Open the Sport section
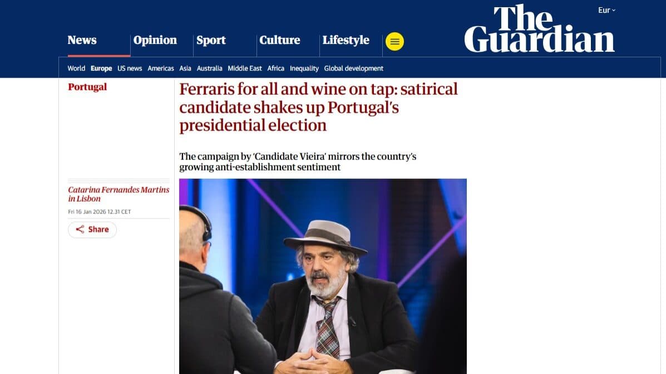Viewport: 666px width, 374px height. pyautogui.click(x=211, y=40)
